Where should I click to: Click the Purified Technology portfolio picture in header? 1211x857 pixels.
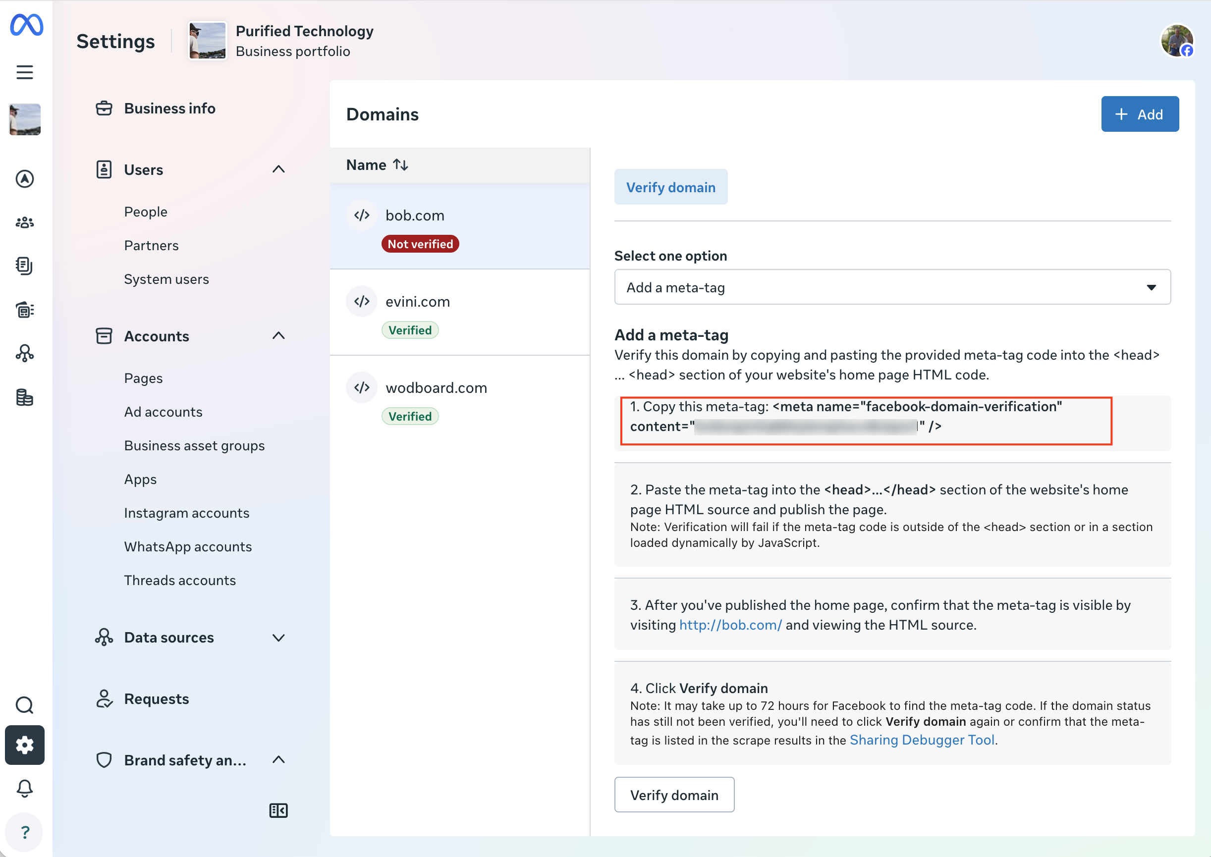click(208, 41)
